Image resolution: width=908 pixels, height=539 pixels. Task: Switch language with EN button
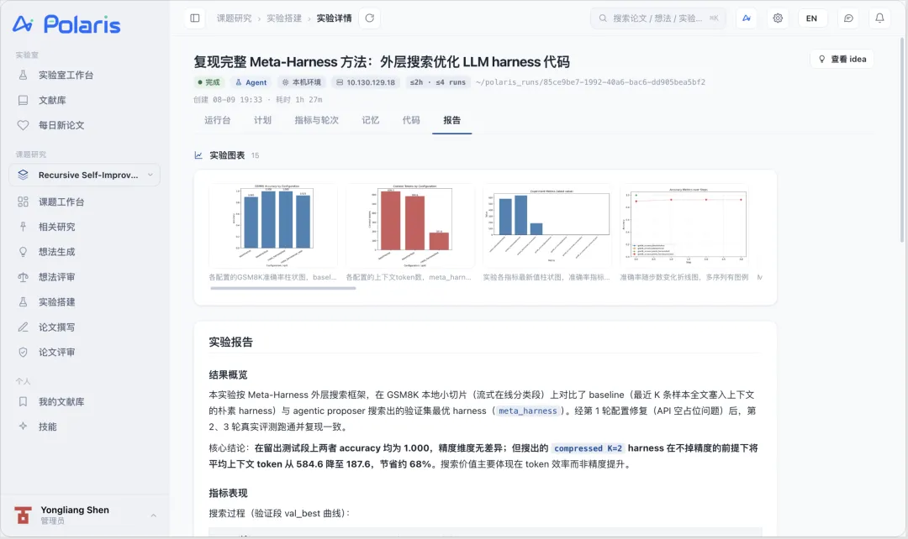click(812, 18)
